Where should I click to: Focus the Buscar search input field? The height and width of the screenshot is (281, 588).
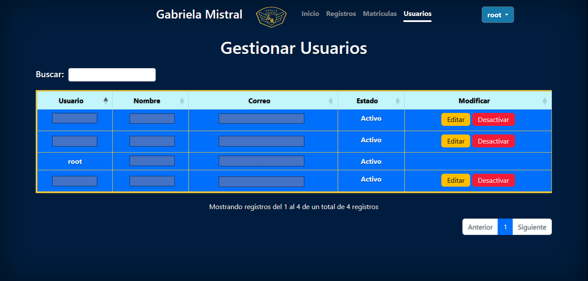click(112, 75)
